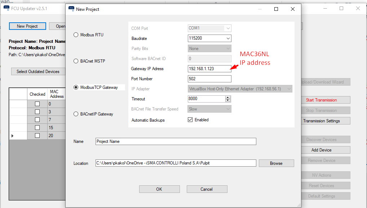Check the box for MAC address 0
This screenshot has width=367, height=208.
pos(37,104)
